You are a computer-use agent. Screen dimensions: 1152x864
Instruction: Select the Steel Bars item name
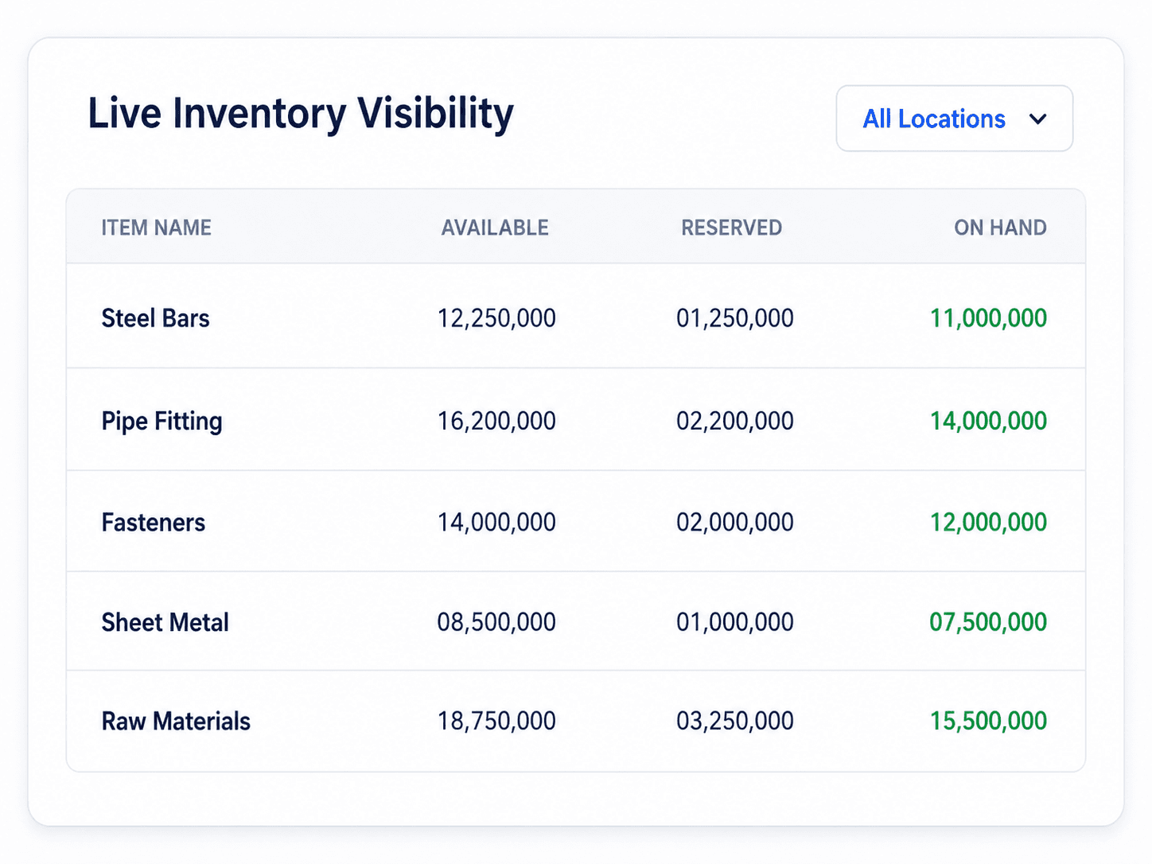(x=155, y=318)
